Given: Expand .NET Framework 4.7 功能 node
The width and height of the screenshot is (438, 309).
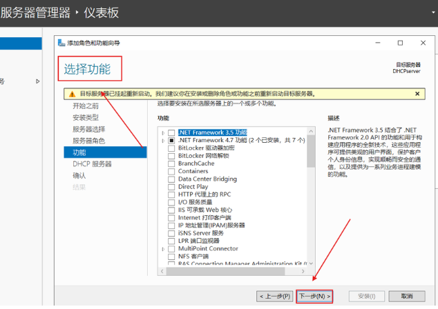Looking at the screenshot, I should click(x=163, y=140).
